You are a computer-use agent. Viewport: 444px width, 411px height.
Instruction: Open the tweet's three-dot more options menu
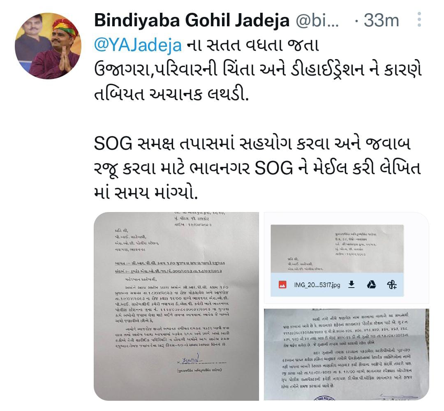click(x=419, y=20)
